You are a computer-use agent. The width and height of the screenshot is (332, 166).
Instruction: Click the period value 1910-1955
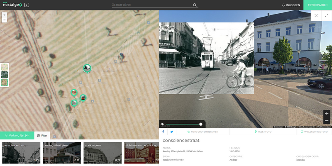234,151
